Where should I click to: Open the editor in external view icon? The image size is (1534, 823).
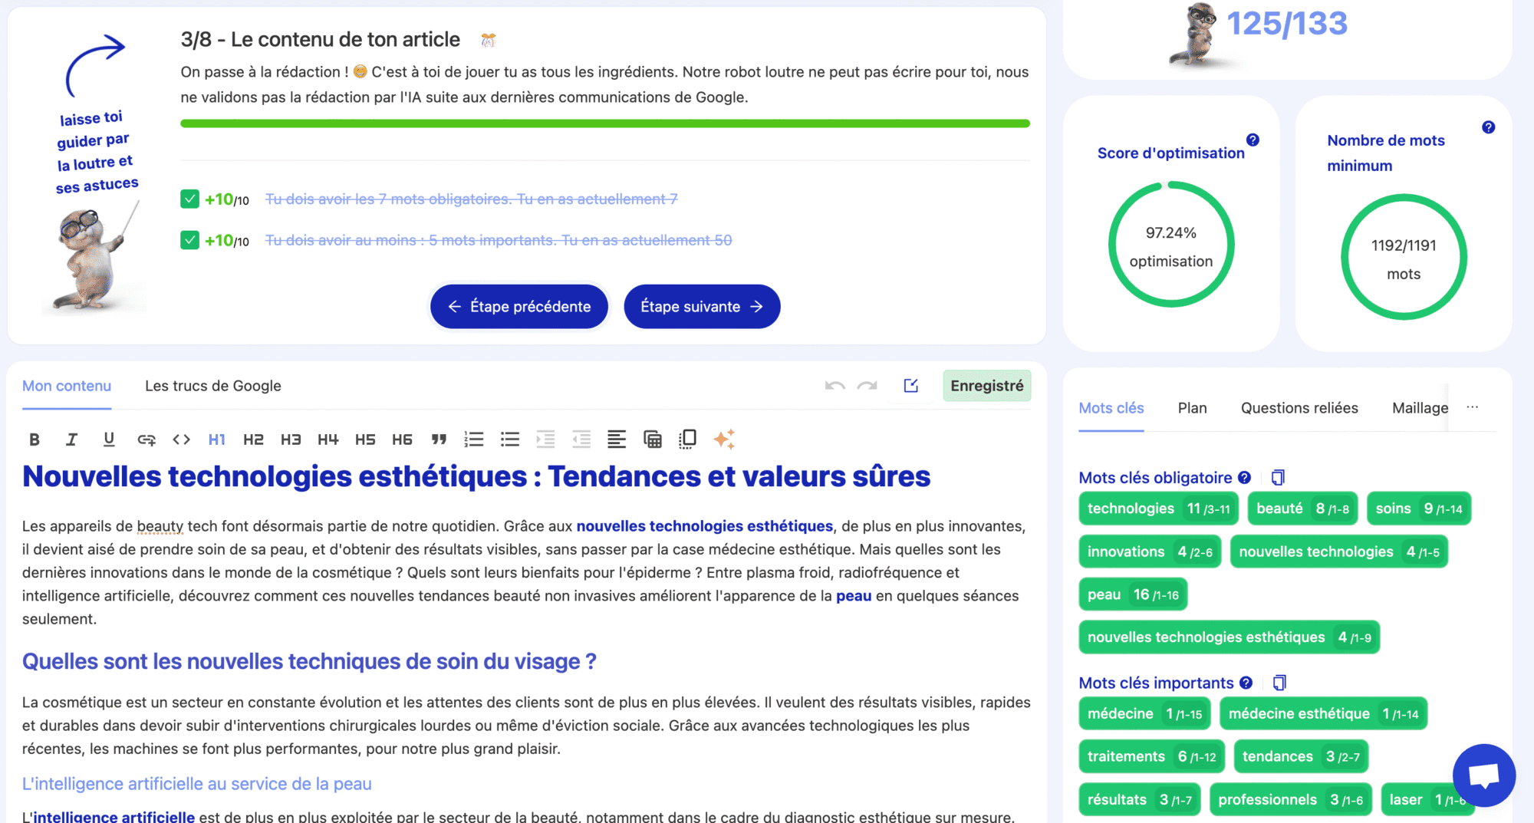click(911, 386)
